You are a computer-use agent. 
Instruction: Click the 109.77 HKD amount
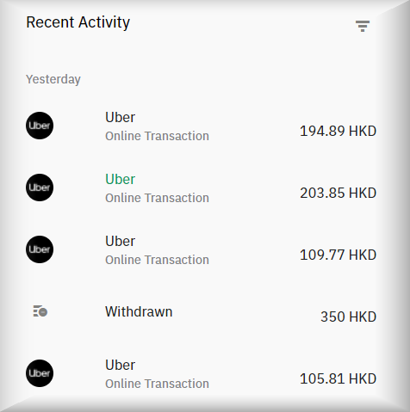(x=338, y=255)
